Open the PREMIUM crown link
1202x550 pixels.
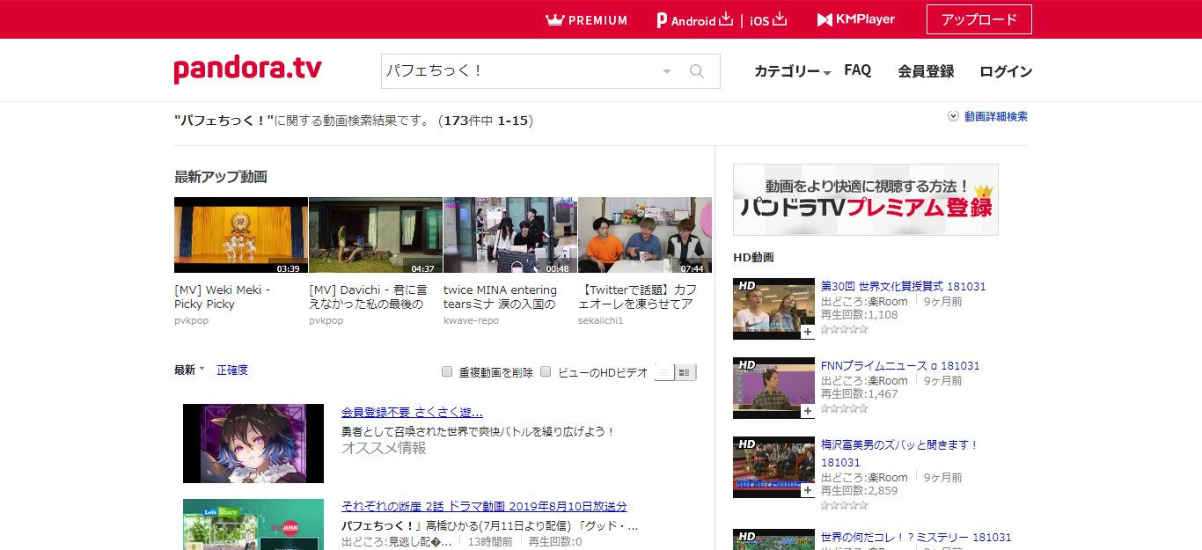click(x=586, y=19)
